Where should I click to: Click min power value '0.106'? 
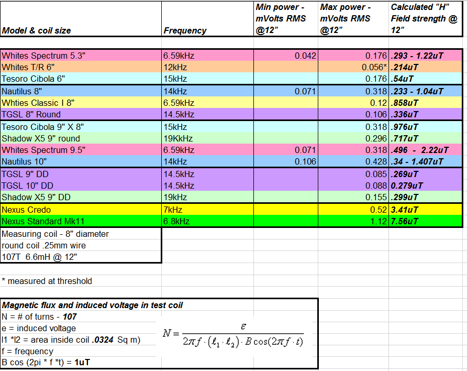(x=286, y=161)
